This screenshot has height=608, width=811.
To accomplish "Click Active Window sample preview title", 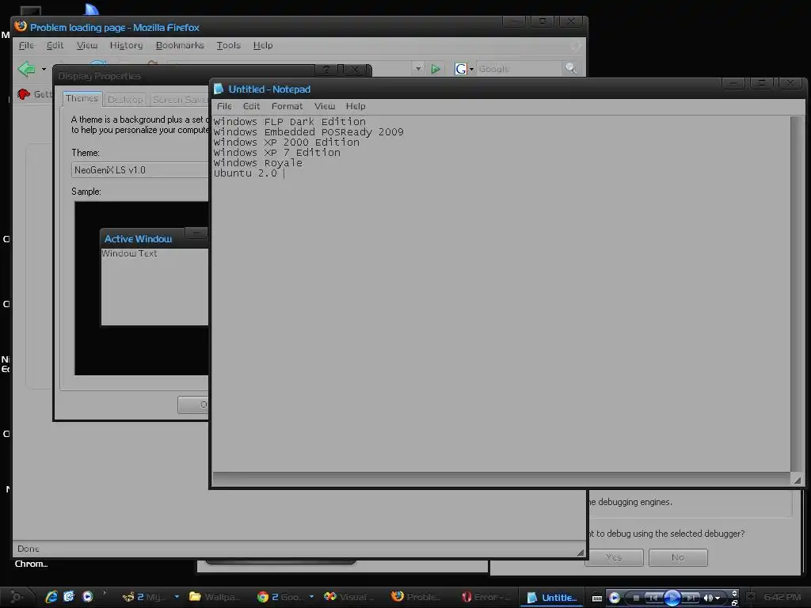I will click(x=138, y=239).
